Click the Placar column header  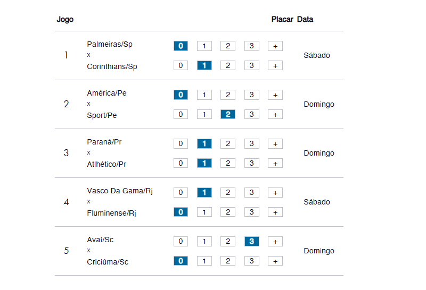[282, 19]
